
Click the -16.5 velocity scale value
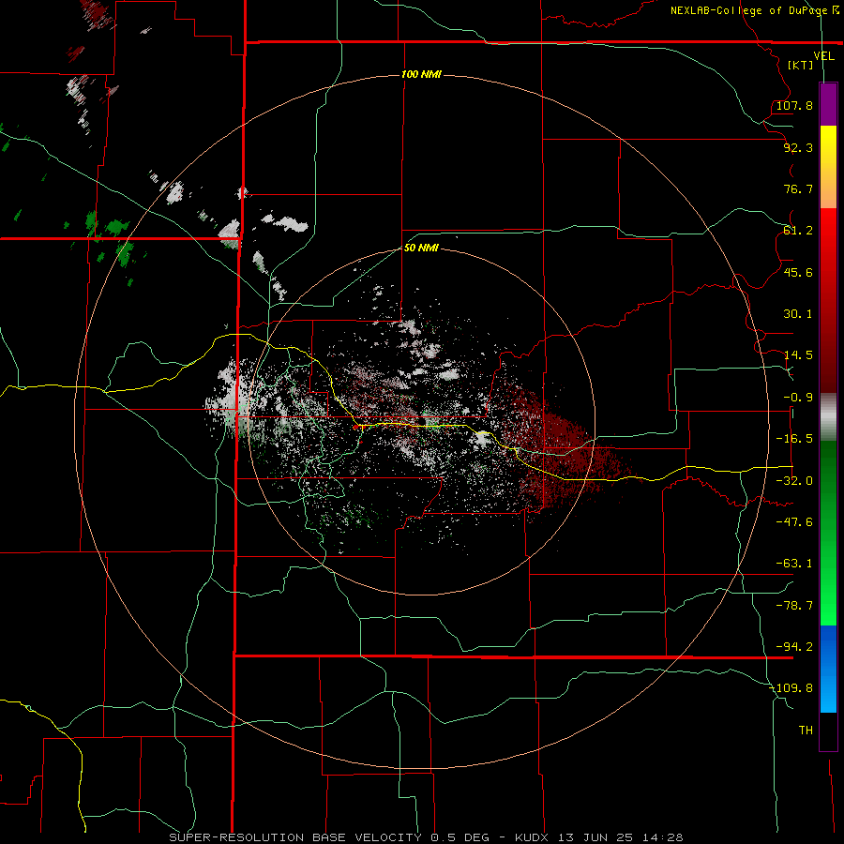794,439
